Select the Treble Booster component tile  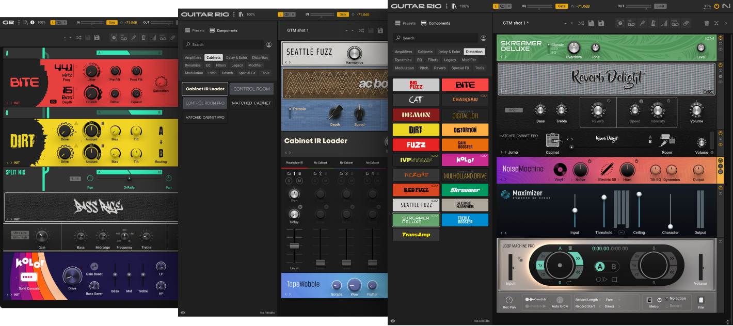point(465,220)
